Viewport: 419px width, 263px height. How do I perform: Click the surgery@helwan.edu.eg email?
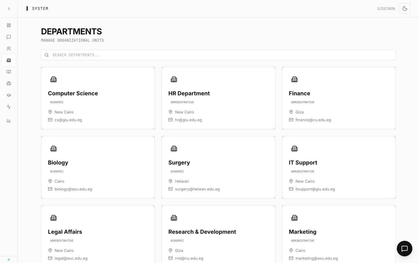click(197, 189)
